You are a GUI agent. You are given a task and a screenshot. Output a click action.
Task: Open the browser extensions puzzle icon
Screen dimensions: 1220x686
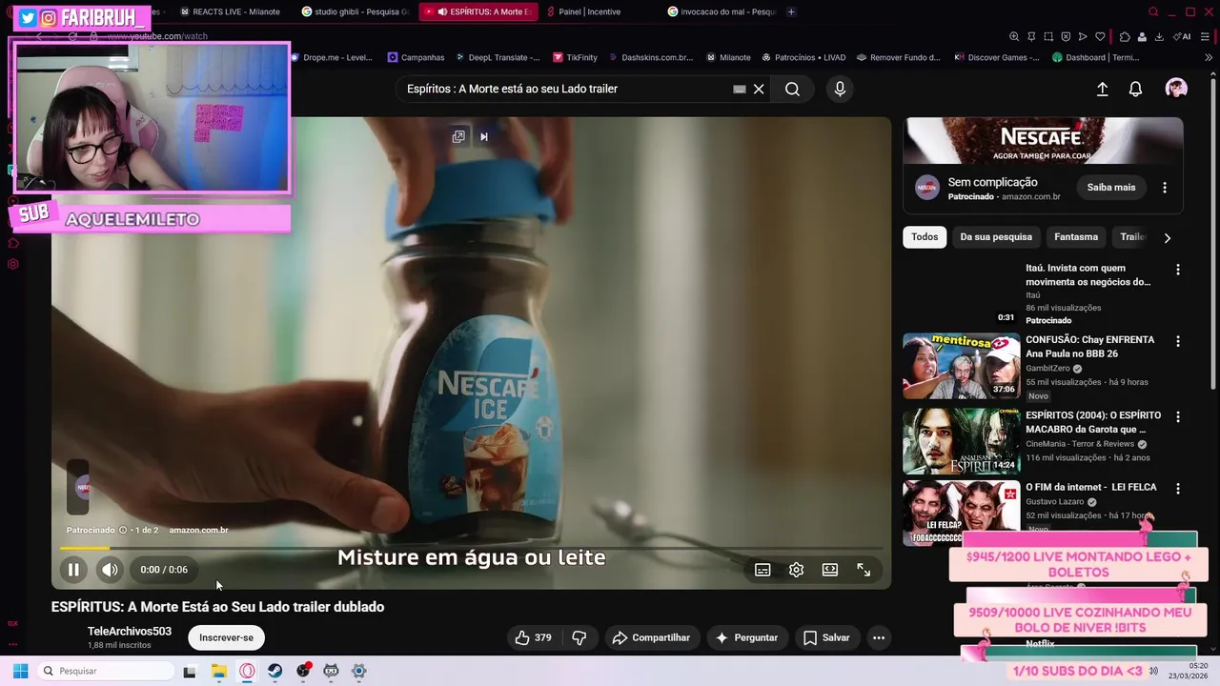1125,36
